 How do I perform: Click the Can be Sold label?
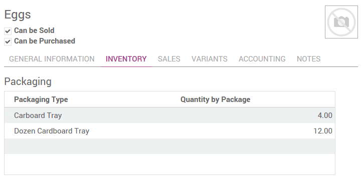(x=34, y=30)
